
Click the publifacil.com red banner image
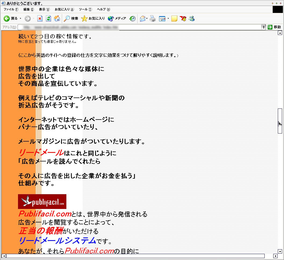pos(42,201)
